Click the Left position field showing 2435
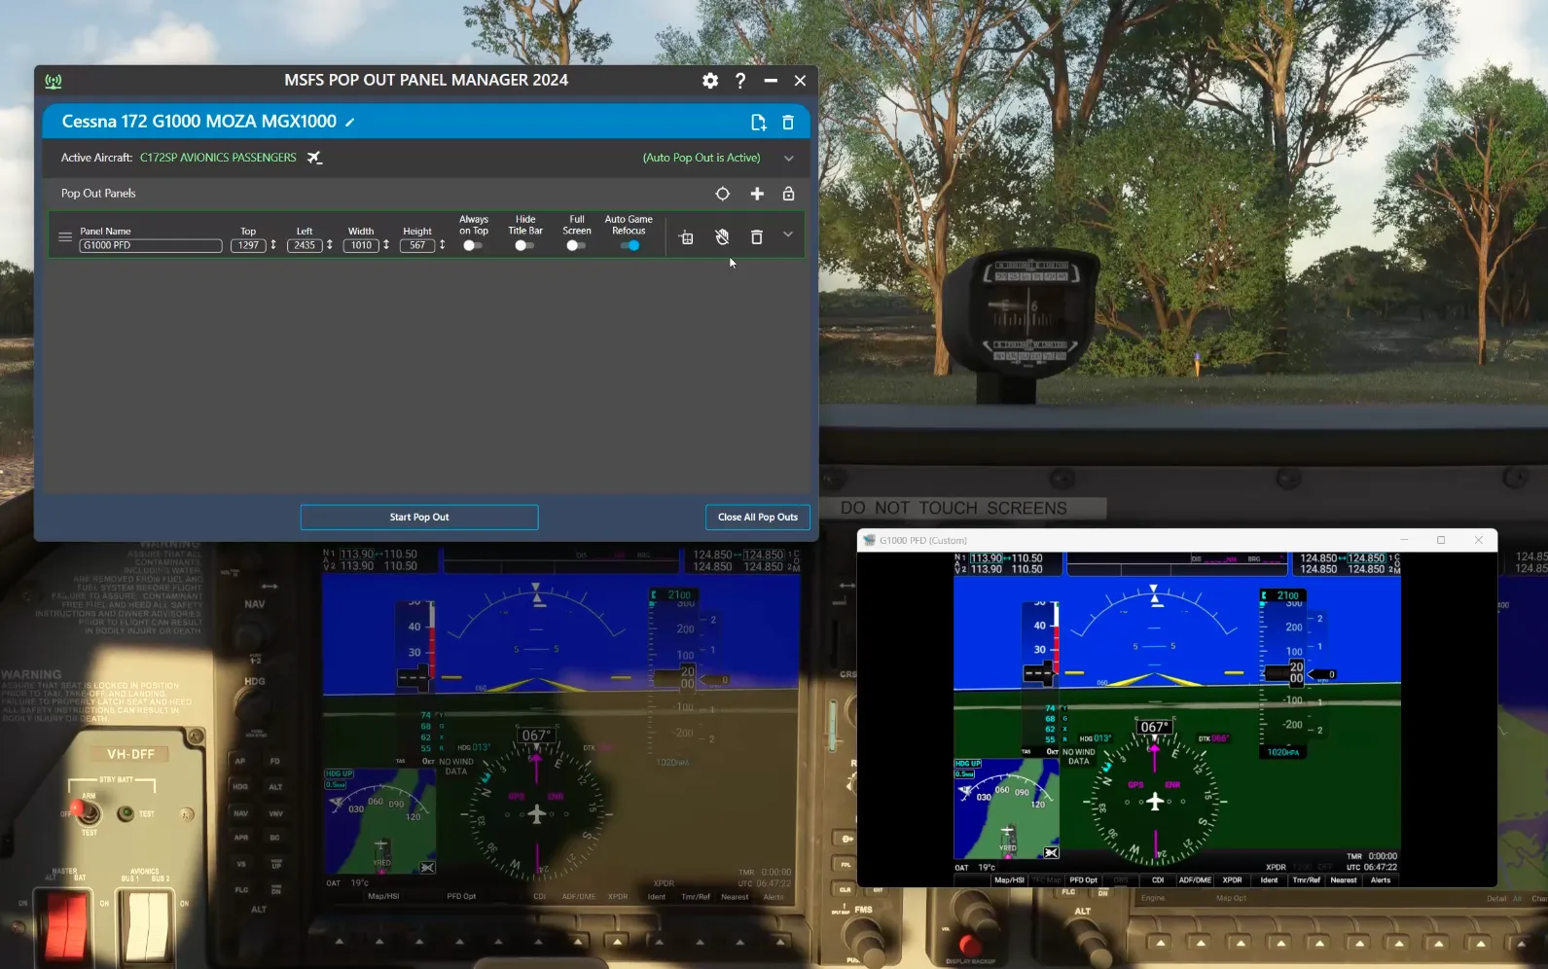1548x969 pixels. 306,245
